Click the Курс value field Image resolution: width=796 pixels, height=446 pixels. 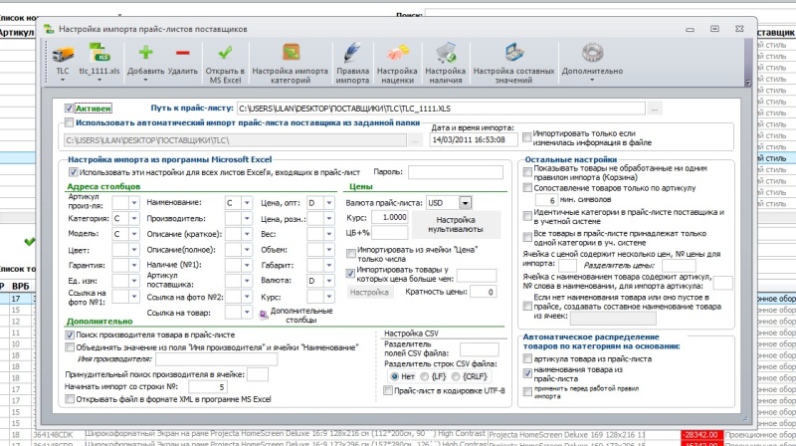(390, 217)
